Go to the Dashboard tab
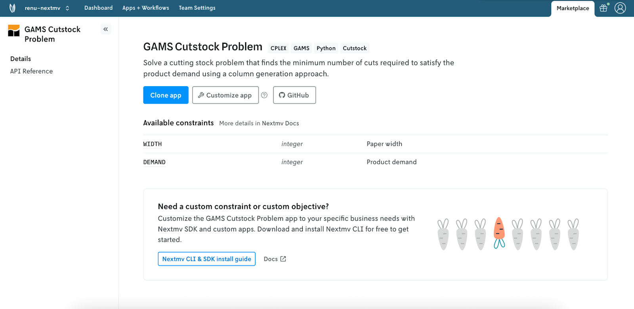634x309 pixels. 98,8
